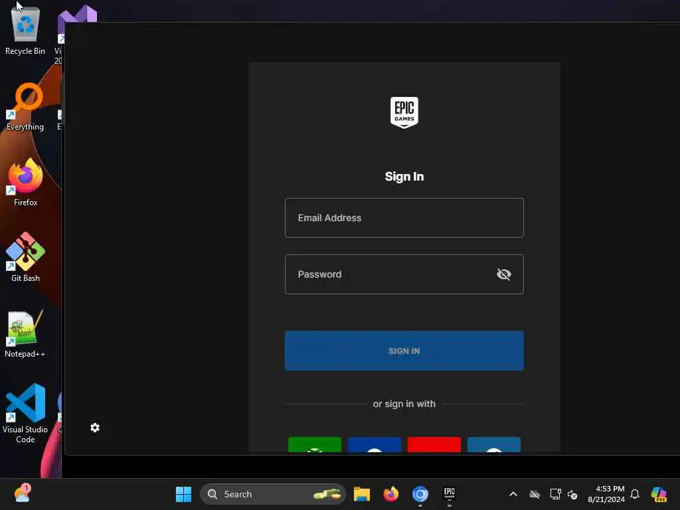Open Windows Start menu
This screenshot has width=680, height=510.
pyautogui.click(x=183, y=494)
